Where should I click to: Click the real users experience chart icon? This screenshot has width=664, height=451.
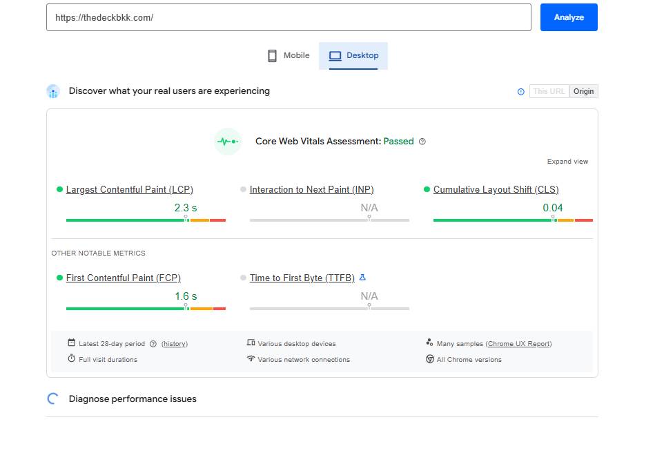pyautogui.click(x=53, y=91)
